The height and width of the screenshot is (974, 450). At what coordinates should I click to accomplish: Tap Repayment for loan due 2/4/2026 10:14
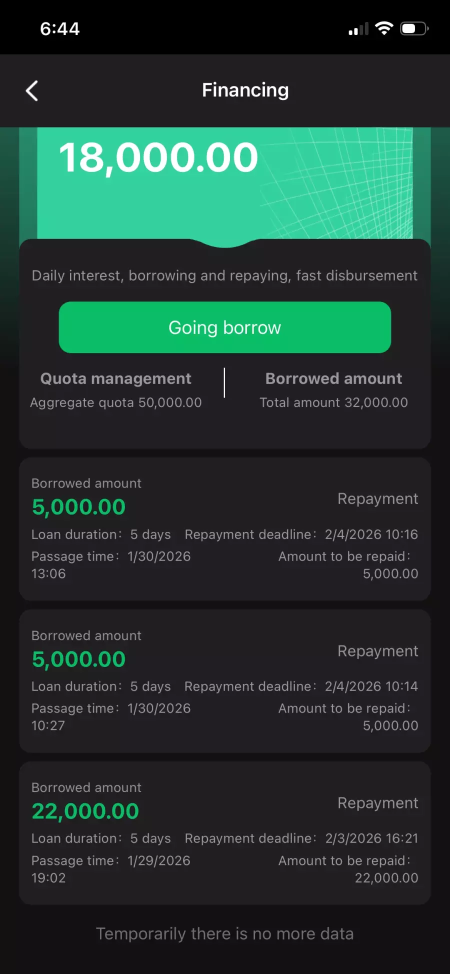377,651
